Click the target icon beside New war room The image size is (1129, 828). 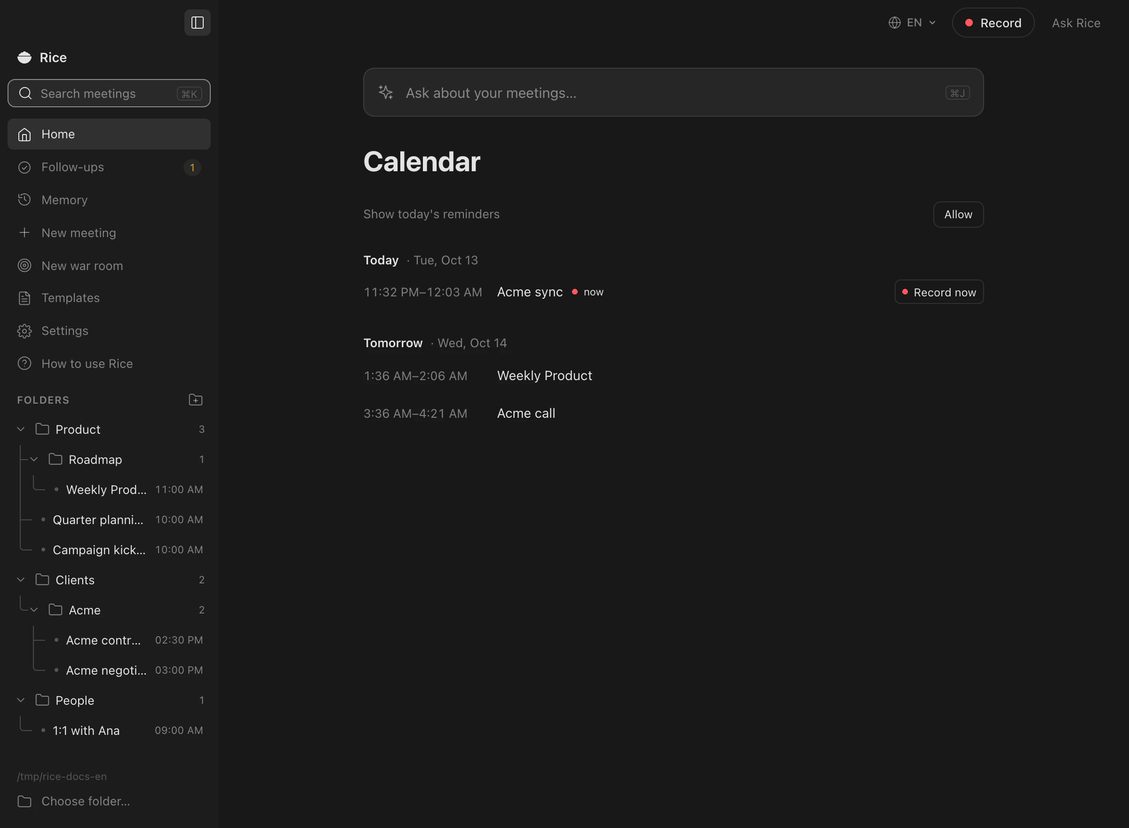[x=24, y=266]
